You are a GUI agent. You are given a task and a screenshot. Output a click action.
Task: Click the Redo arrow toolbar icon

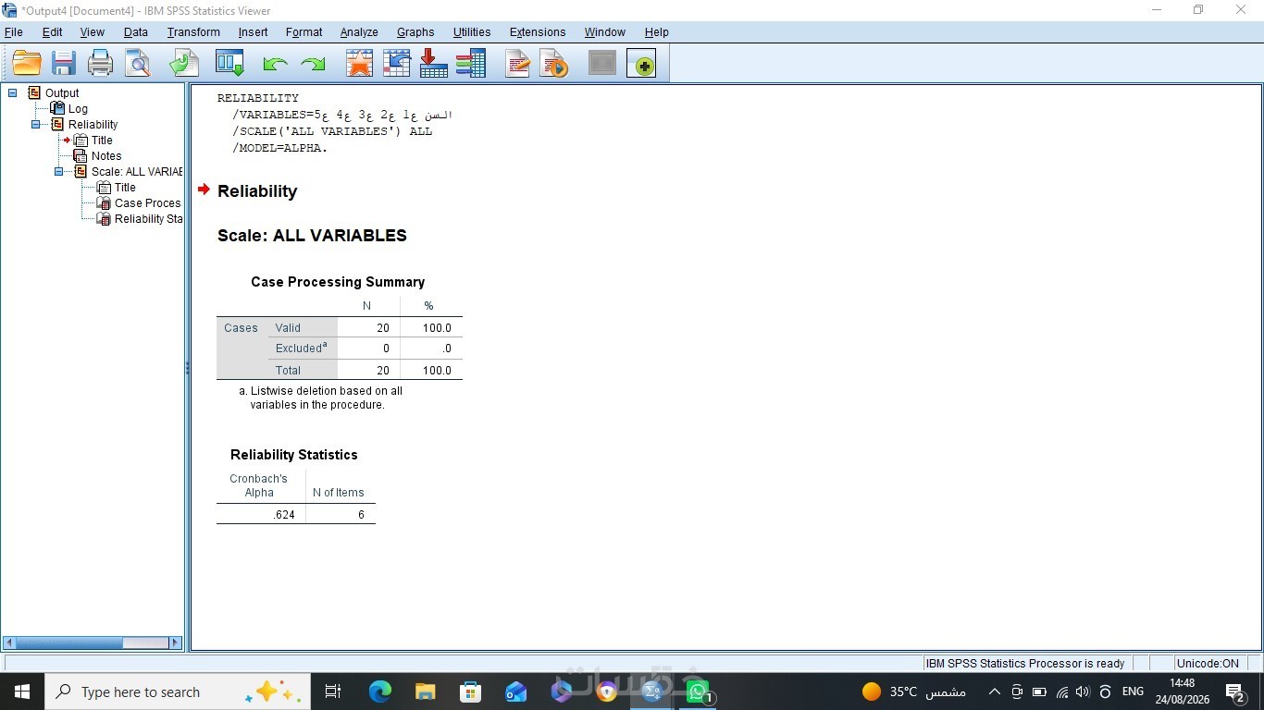coord(313,64)
